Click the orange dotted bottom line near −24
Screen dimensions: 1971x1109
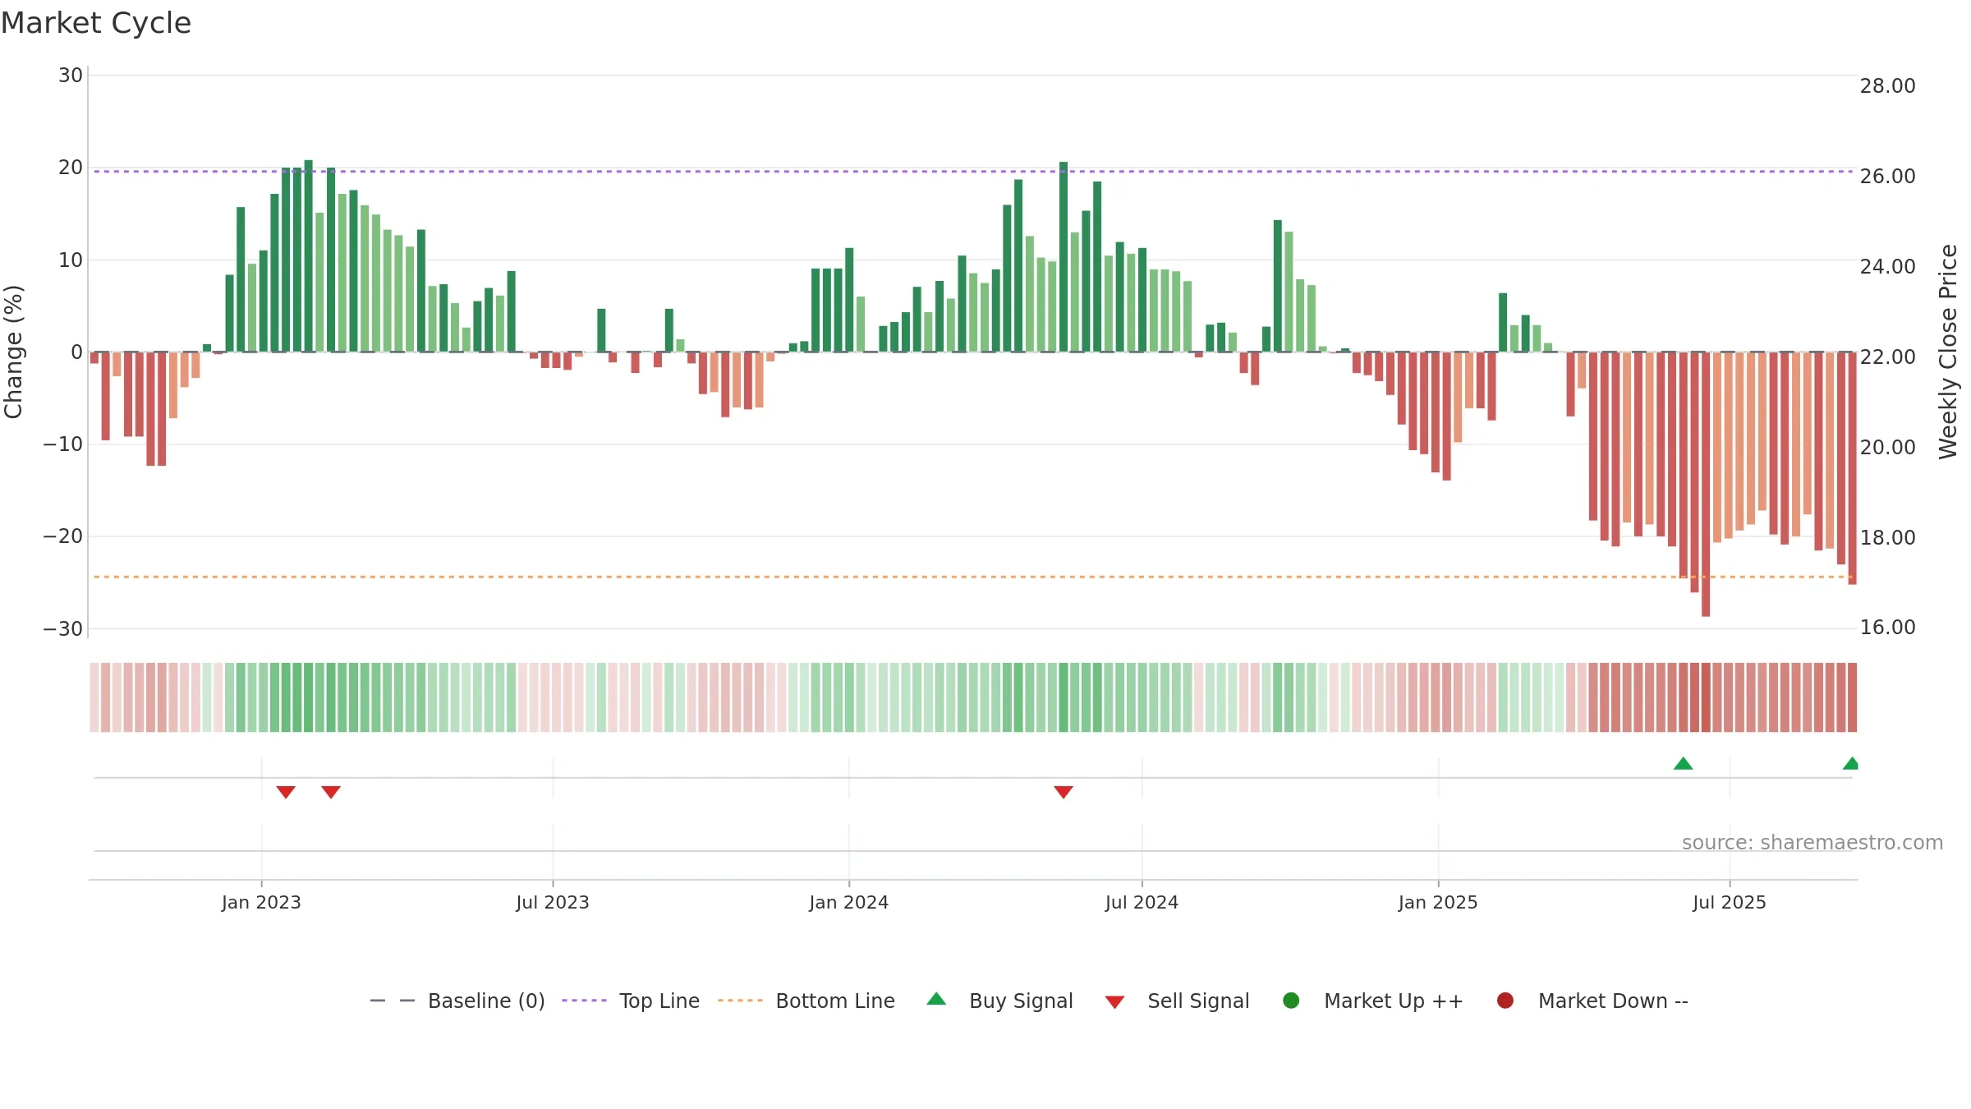click(x=973, y=577)
